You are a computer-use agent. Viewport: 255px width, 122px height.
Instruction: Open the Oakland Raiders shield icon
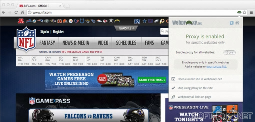click(111, 21)
